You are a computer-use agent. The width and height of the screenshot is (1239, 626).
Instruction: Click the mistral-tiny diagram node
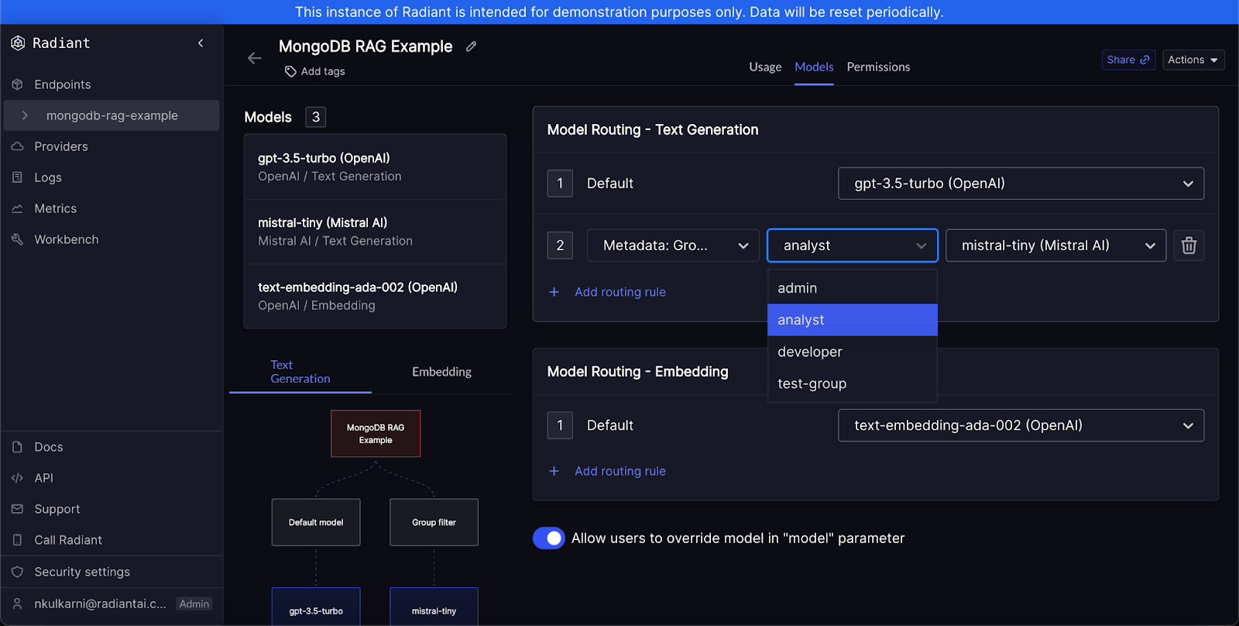[434, 607]
